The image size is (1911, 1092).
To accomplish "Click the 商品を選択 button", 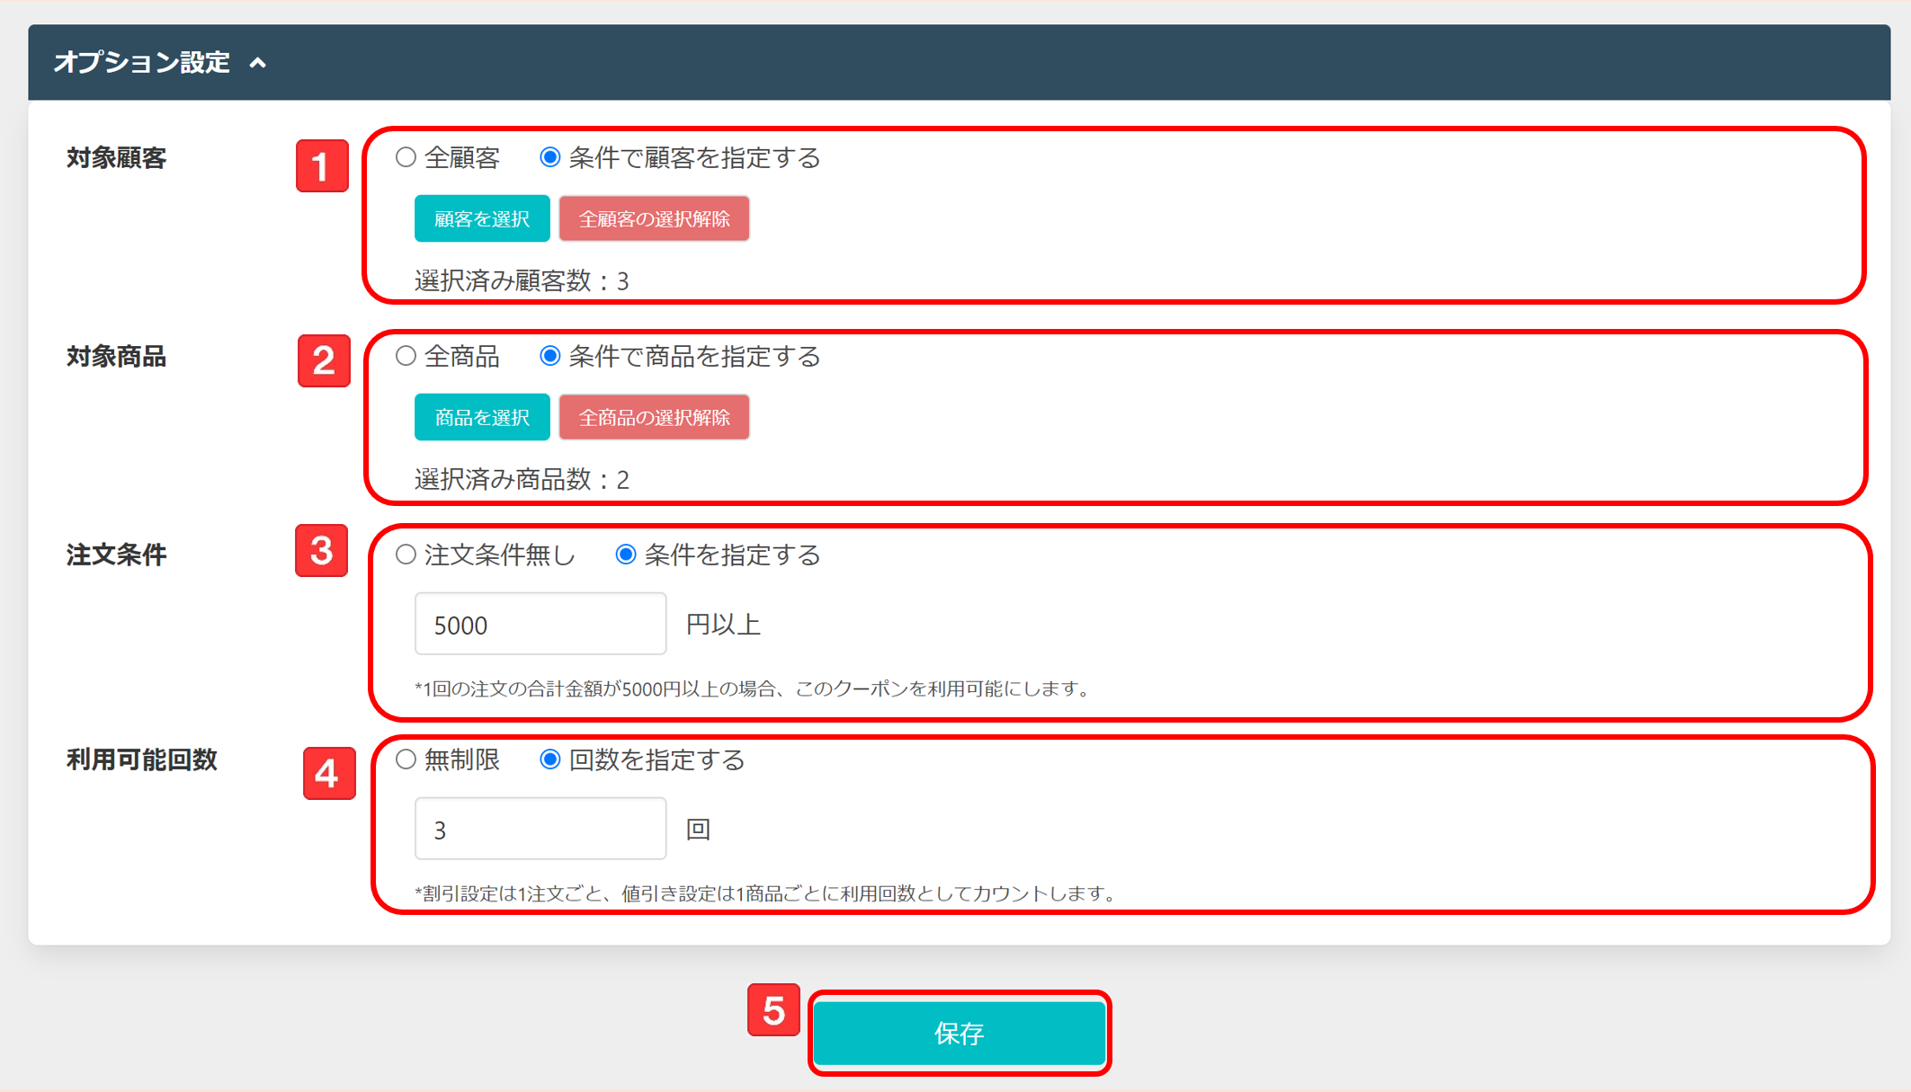I will pyautogui.click(x=482, y=417).
